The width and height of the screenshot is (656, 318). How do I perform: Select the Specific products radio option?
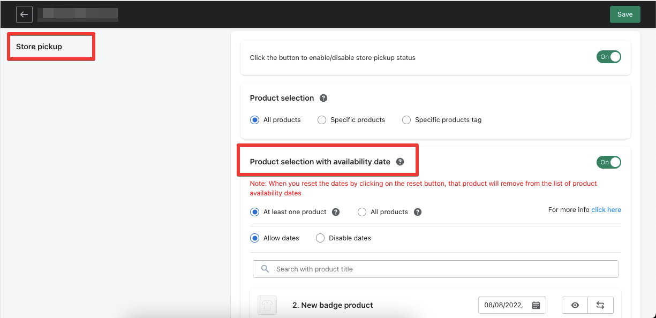point(322,120)
